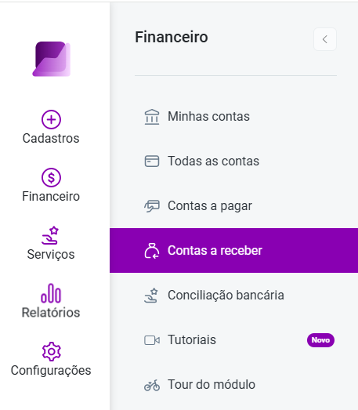Select the Financeiro dollar-sign icon
Image resolution: width=358 pixels, height=410 pixels.
(x=51, y=177)
